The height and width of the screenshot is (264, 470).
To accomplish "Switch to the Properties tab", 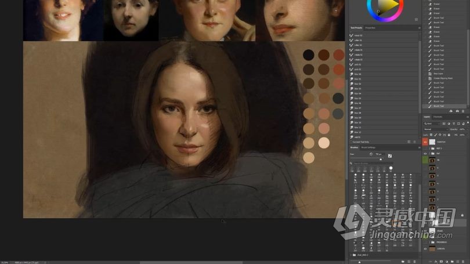I will 370,28.
